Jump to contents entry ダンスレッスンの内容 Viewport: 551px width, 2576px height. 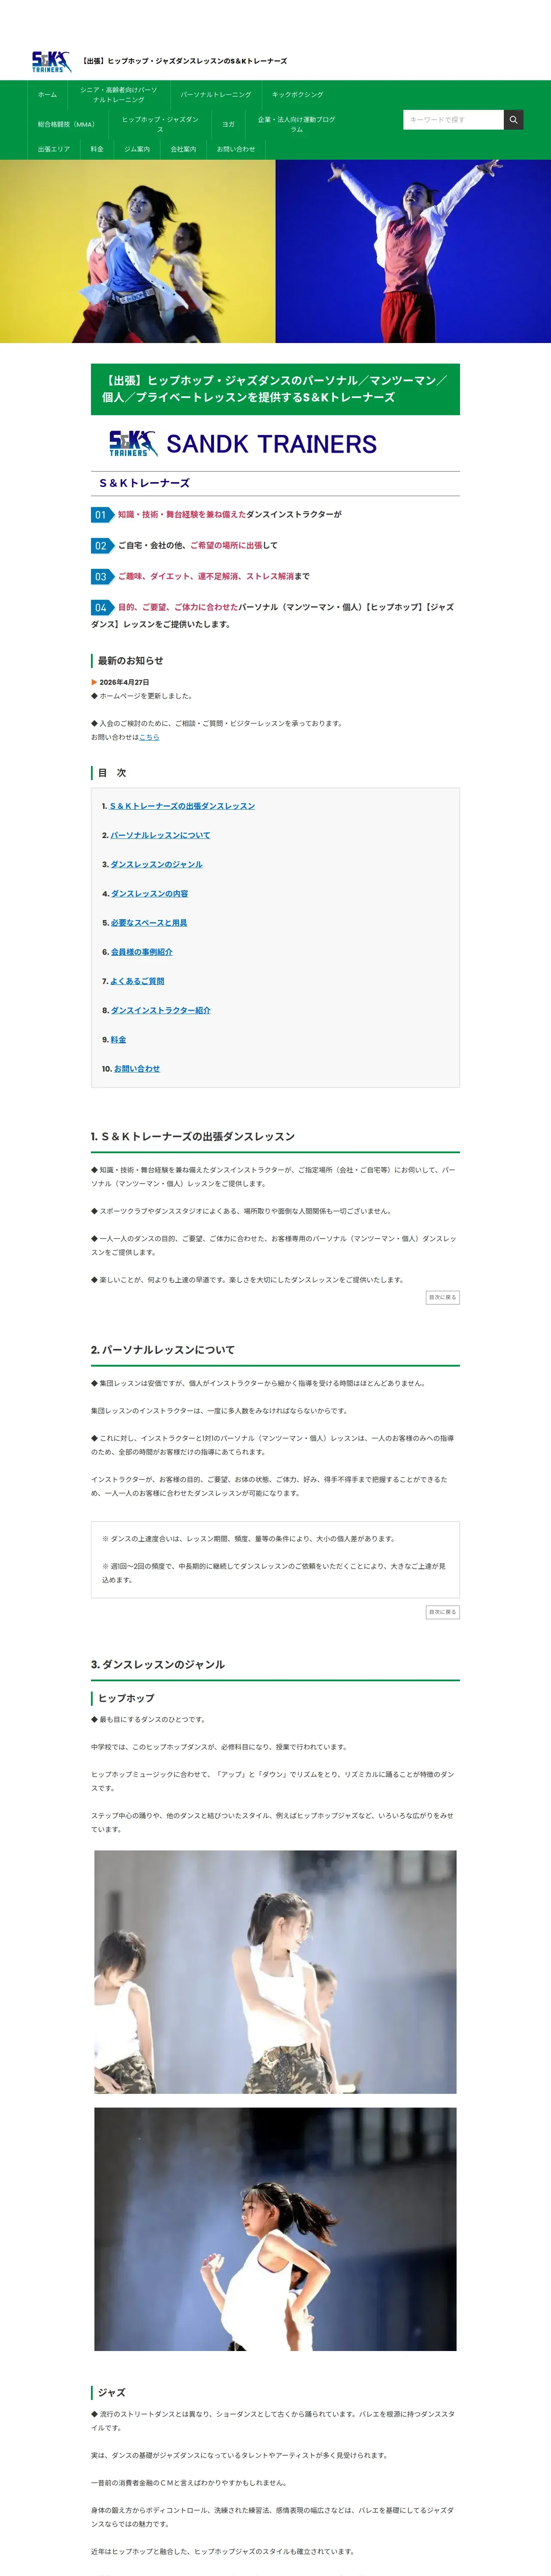tap(149, 893)
